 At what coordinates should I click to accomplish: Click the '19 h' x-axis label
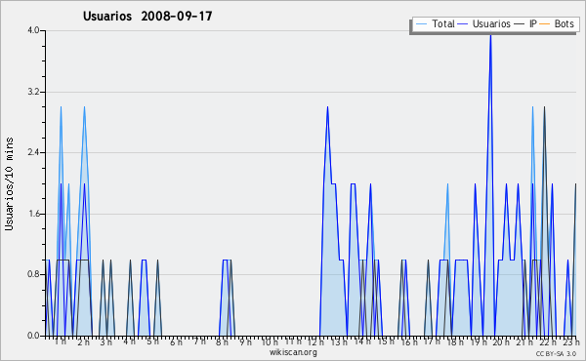[479, 341]
